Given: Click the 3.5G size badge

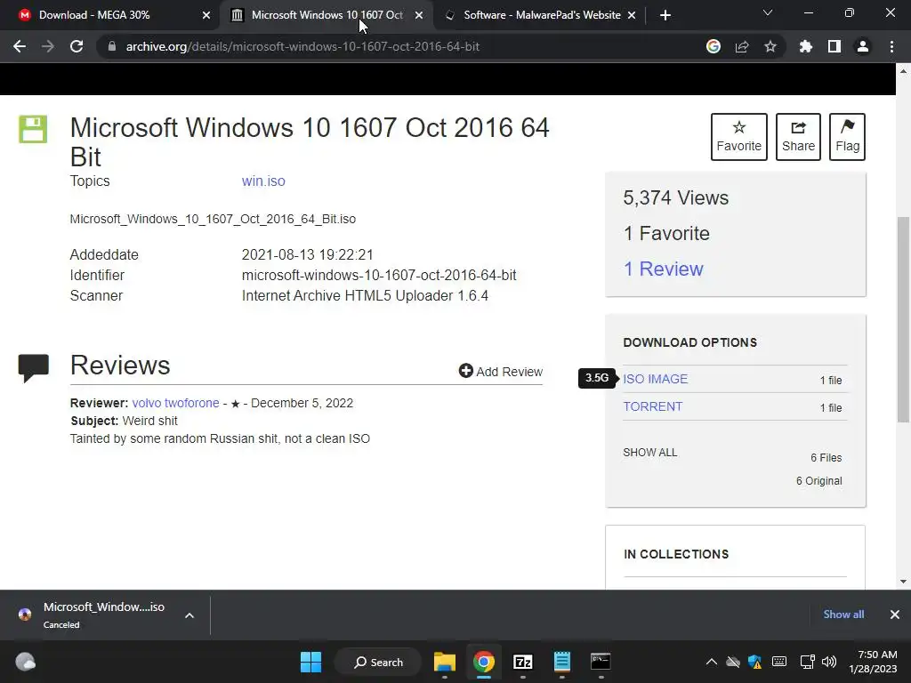Looking at the screenshot, I should click(x=597, y=378).
